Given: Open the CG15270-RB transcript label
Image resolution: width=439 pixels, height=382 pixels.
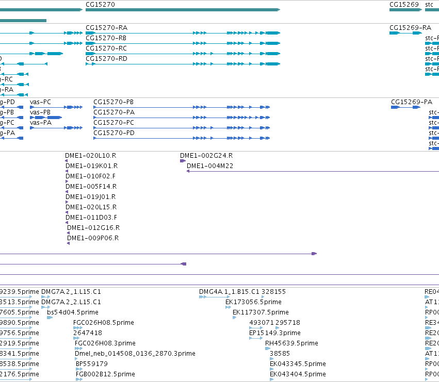Looking at the screenshot, I should (106, 38).
